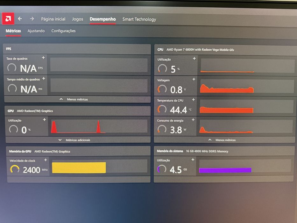Click the yellow clock speed graph
This screenshot has height=223, width=297.
click(100, 167)
